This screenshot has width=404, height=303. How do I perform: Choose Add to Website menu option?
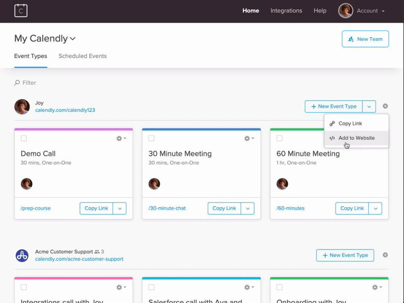[356, 138]
